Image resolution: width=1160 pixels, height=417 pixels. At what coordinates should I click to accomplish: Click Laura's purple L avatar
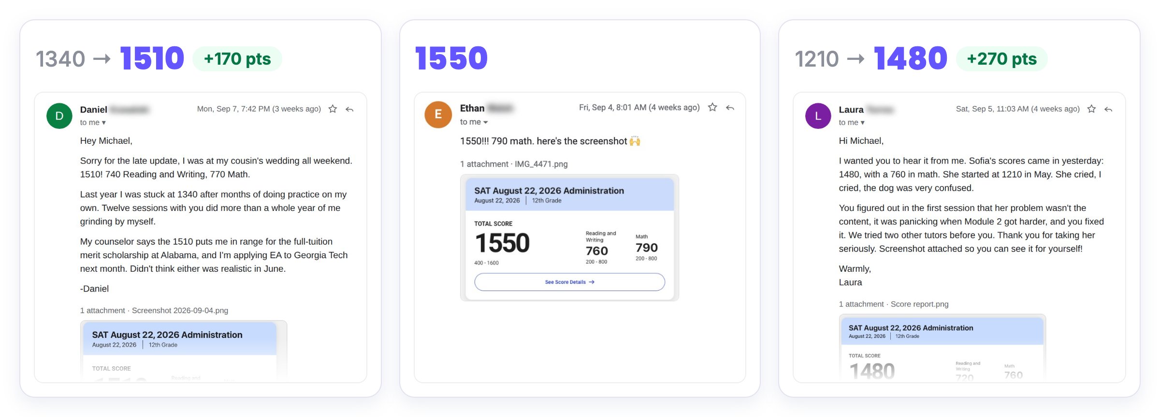(x=818, y=116)
